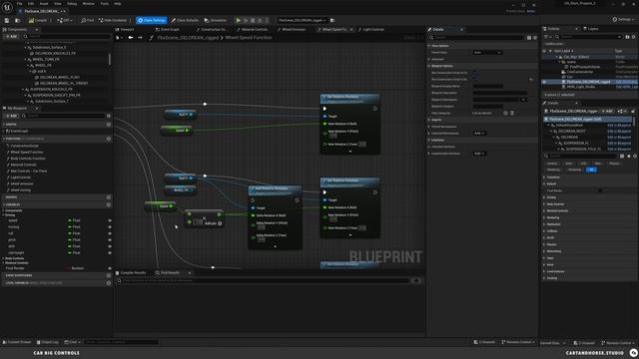Viewport: 639px width, 359px height.
Task: Collapse the Driving variable category
Action: (4, 215)
